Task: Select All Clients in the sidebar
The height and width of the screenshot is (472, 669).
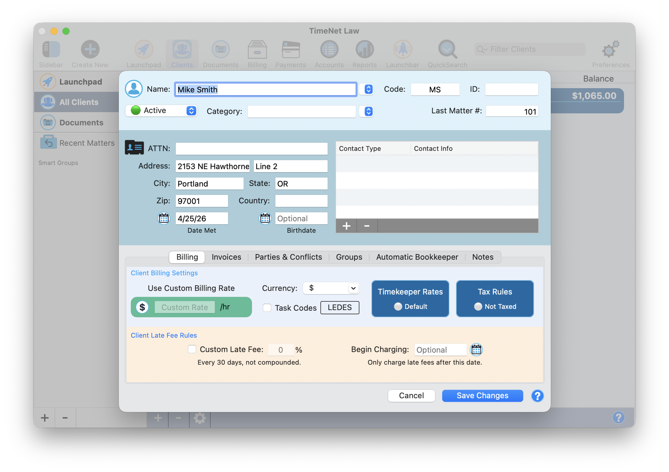Action: (x=76, y=102)
